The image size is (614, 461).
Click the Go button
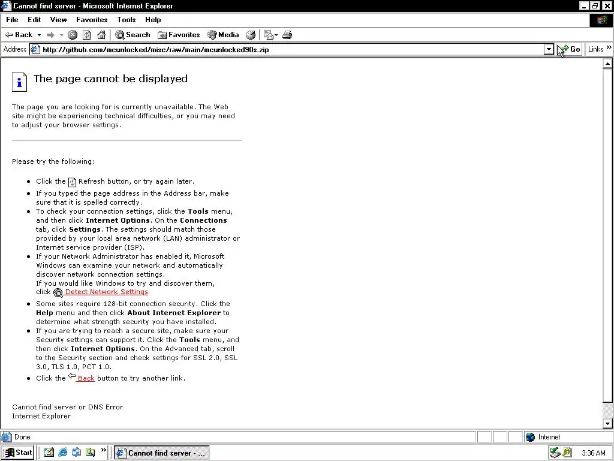pyautogui.click(x=570, y=49)
